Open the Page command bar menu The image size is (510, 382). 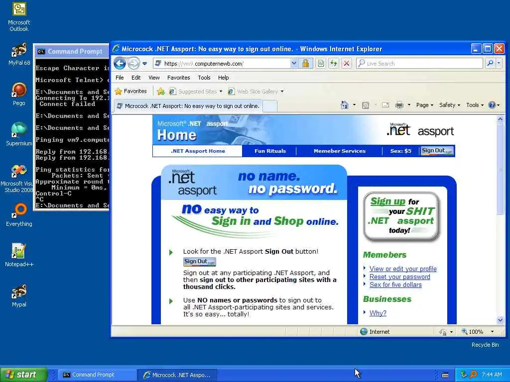(424, 105)
